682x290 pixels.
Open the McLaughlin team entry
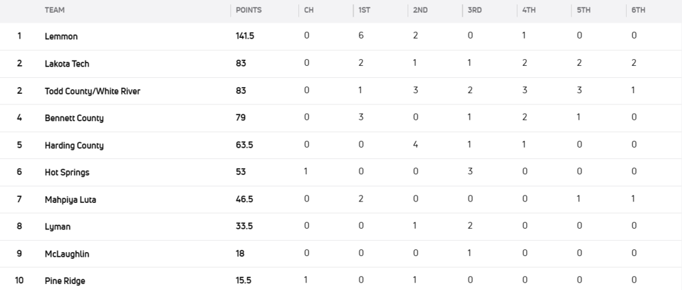coord(67,253)
